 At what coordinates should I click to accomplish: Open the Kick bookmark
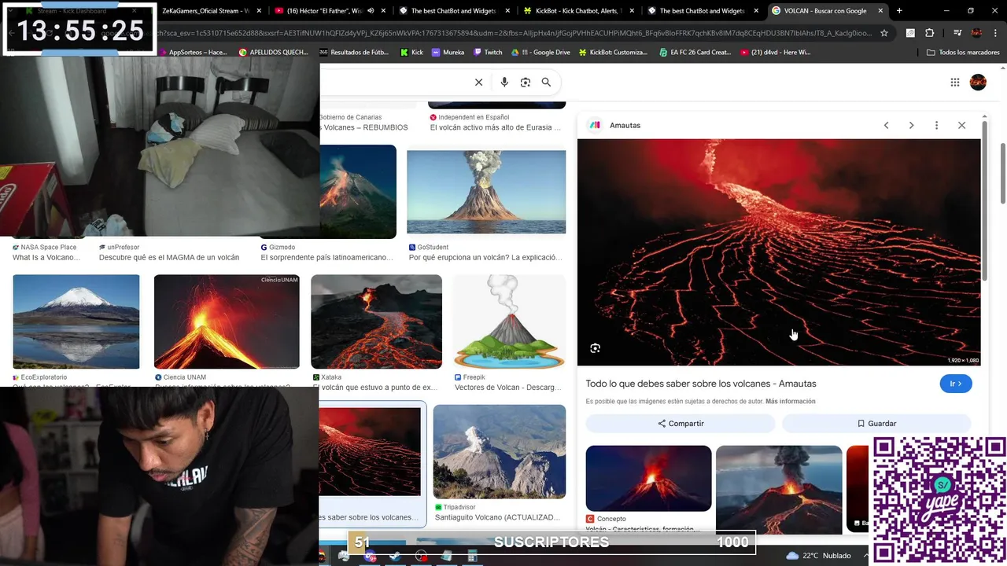(411, 52)
